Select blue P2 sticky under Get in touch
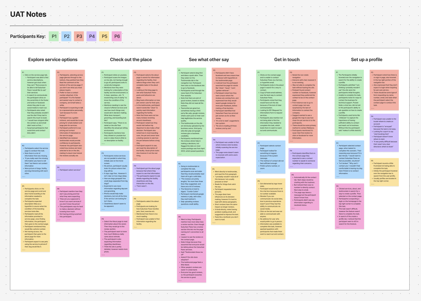 point(271,157)
